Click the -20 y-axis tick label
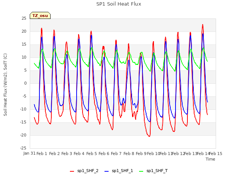Viewport: 238px width, 178px height. [23, 135]
